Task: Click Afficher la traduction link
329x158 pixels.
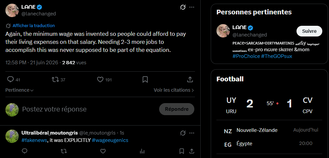Action: (x=34, y=25)
